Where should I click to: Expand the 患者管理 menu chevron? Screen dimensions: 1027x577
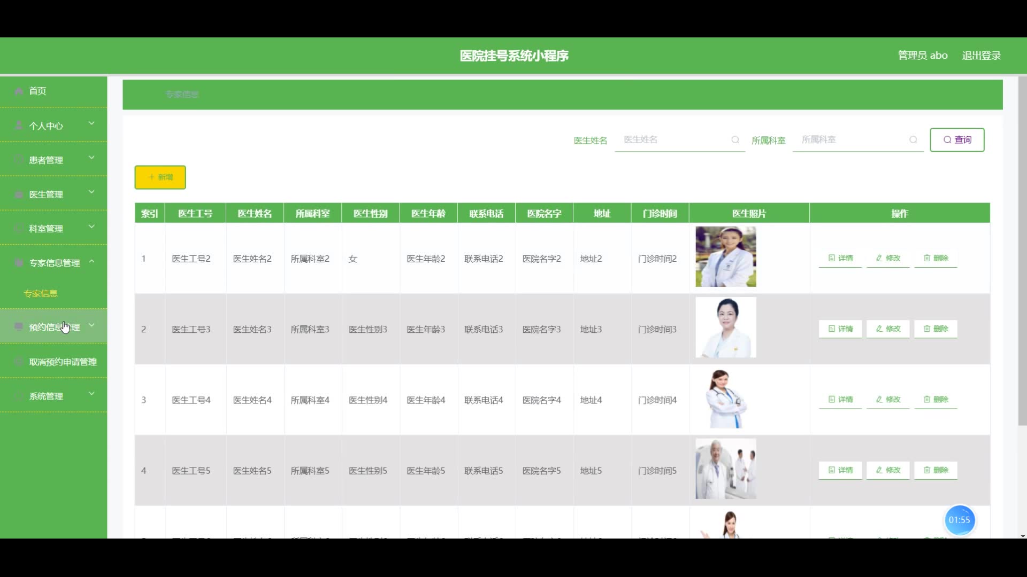(91, 158)
